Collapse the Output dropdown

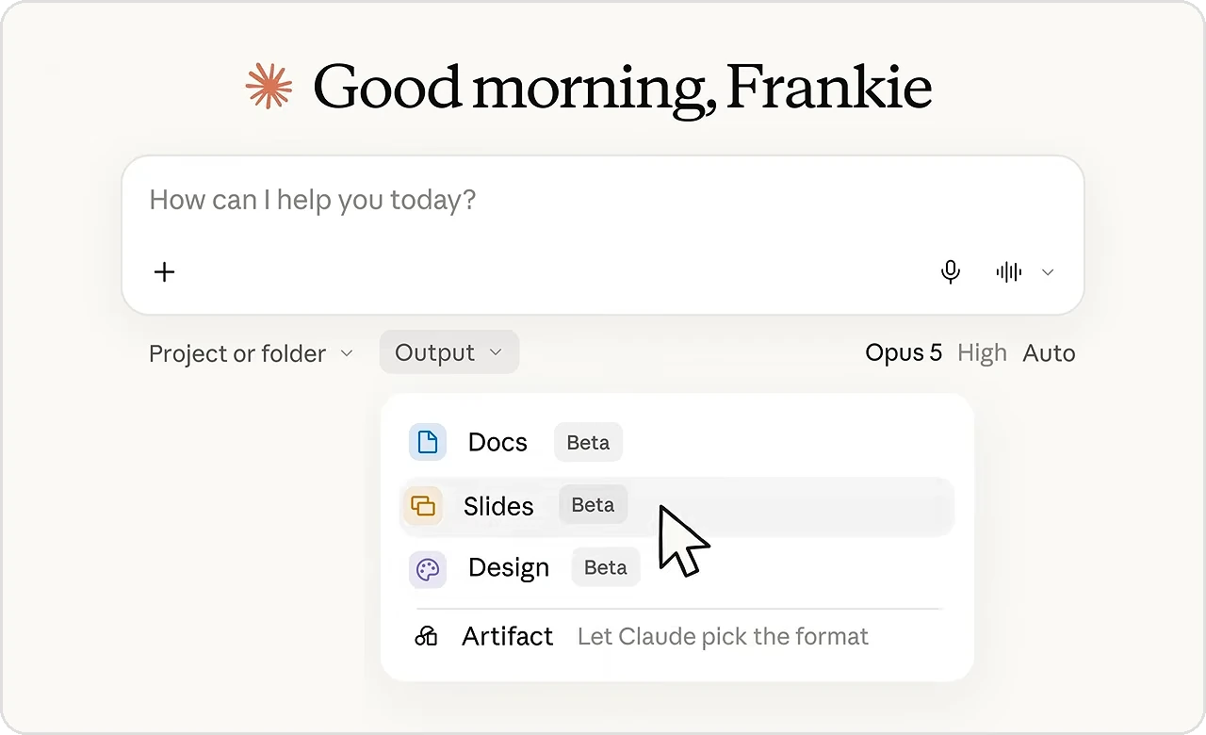tap(448, 352)
